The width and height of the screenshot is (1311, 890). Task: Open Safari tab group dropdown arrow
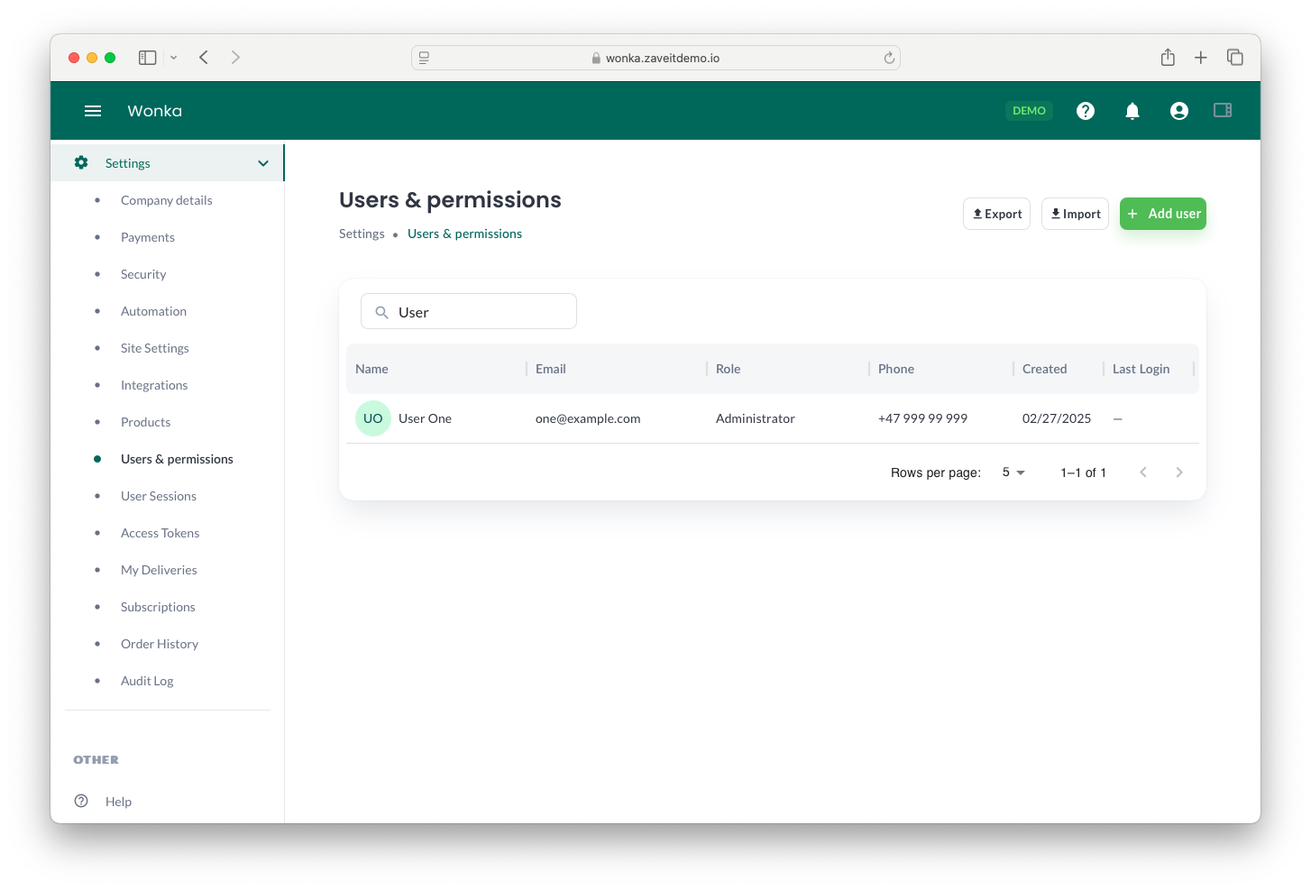click(x=173, y=58)
